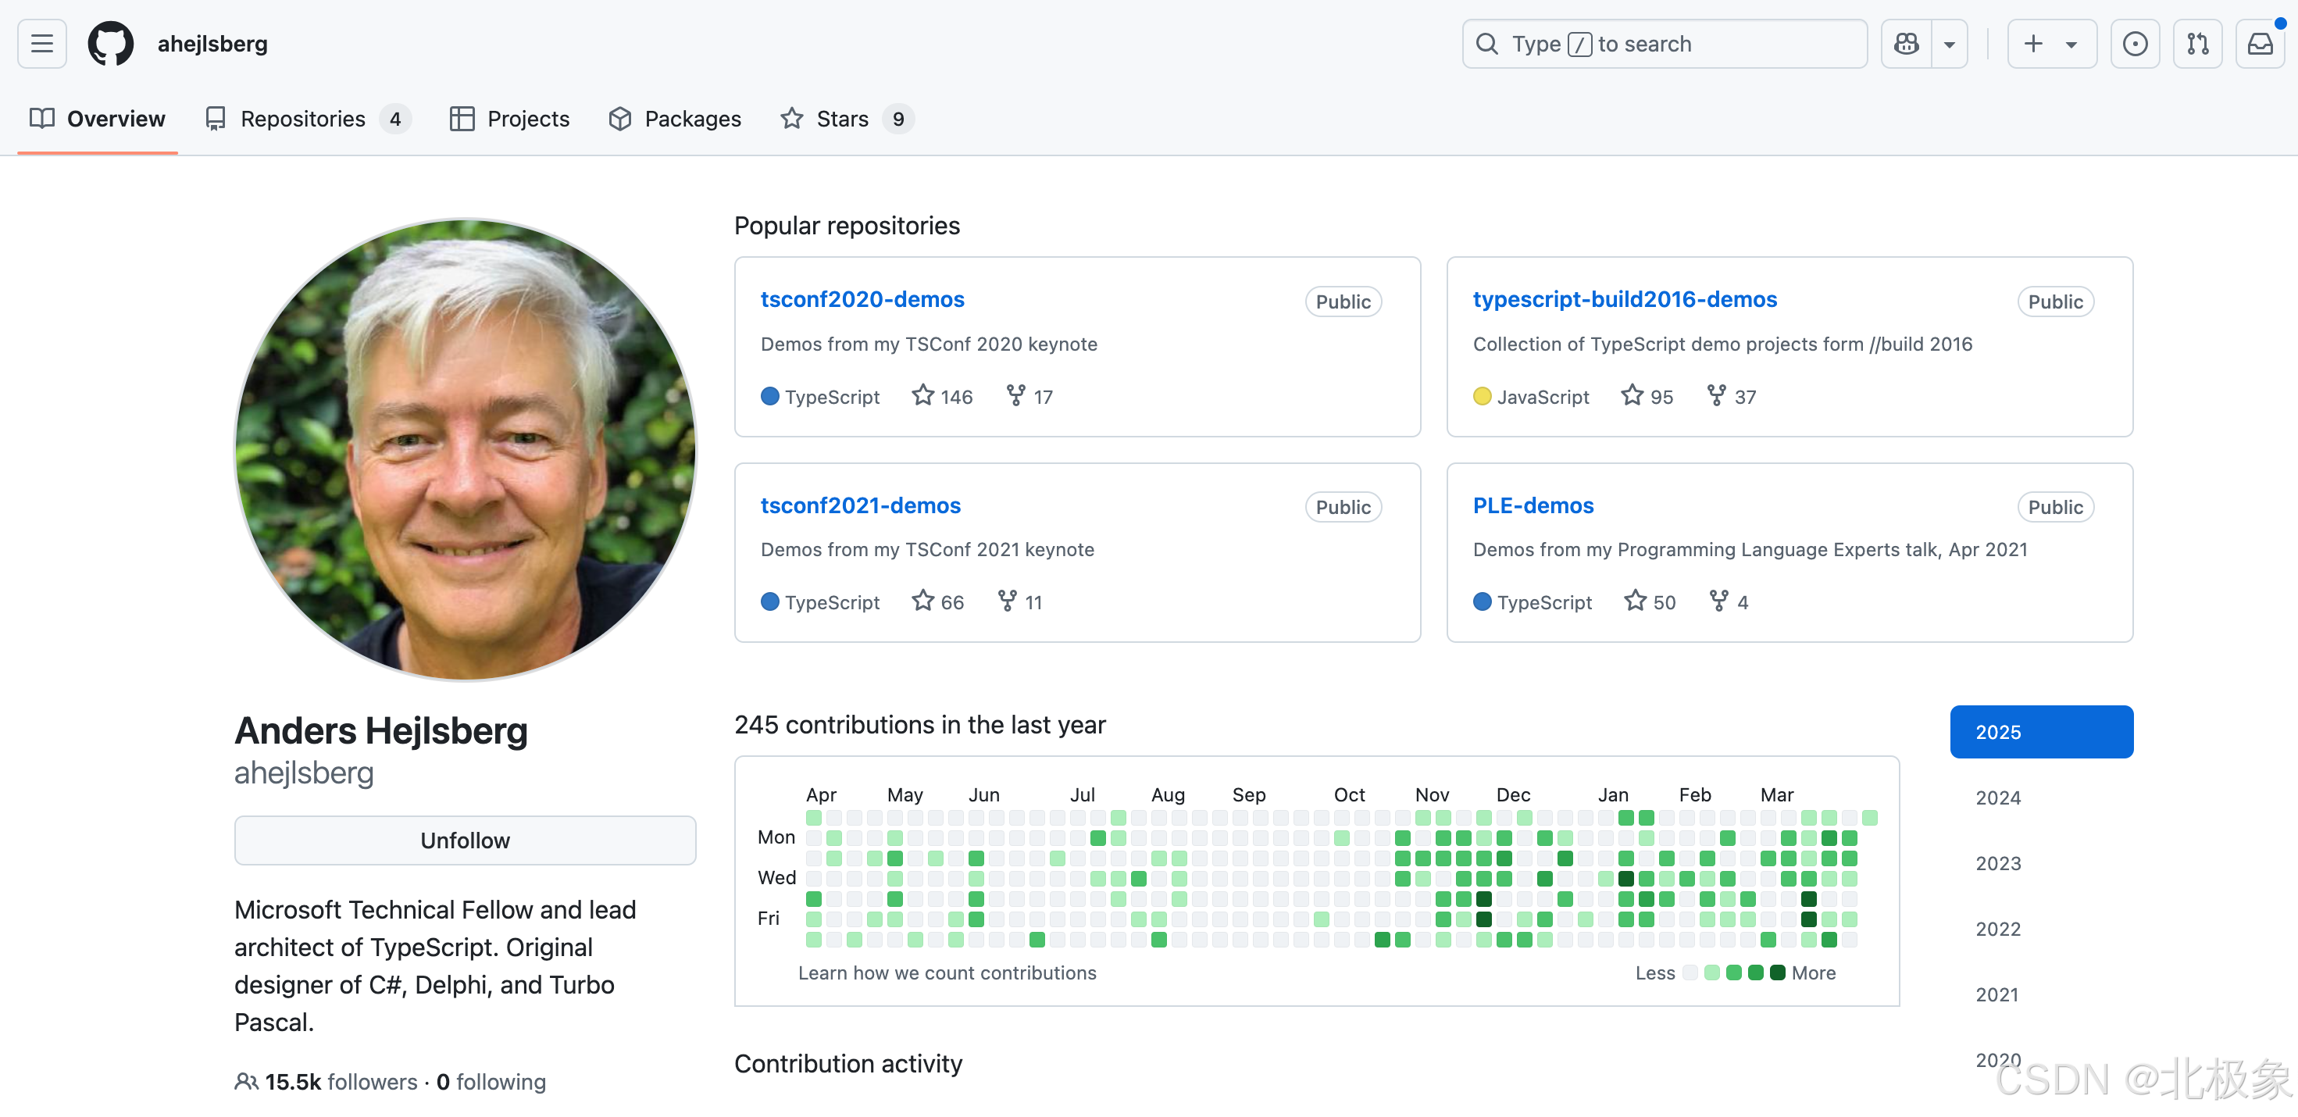Open the tsconf2021-demos repository link
2298x1117 pixels.
tap(860, 505)
